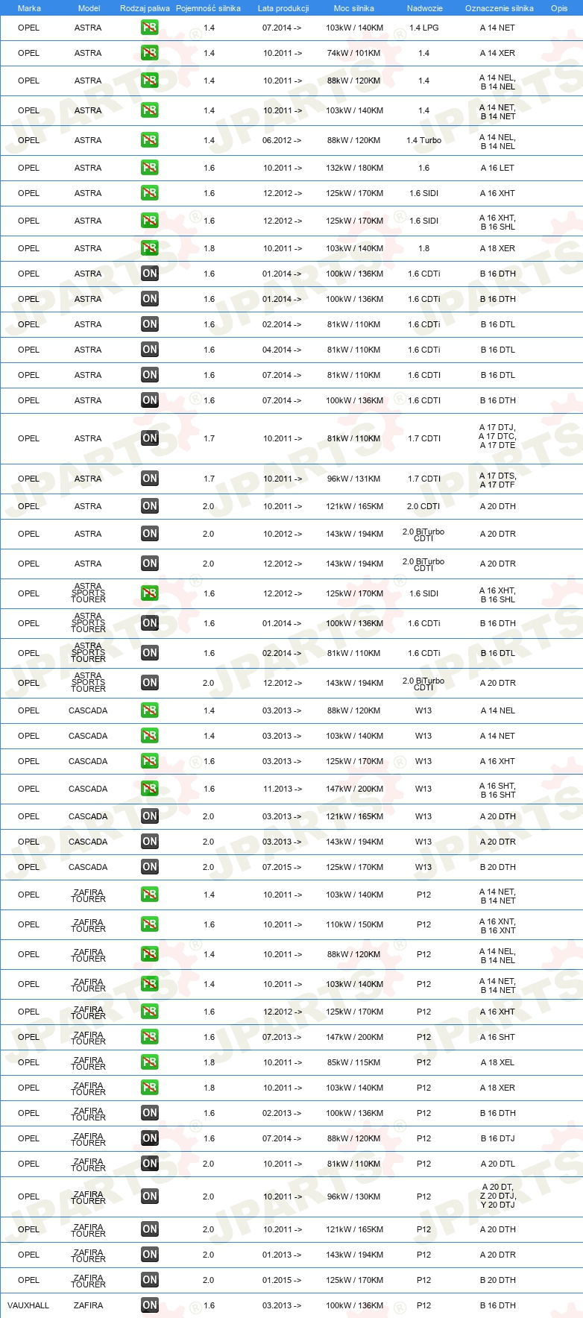Click petrol icon in Astra 1.4 Turbo row
Viewport: 583px width, 1318px height.
[149, 140]
